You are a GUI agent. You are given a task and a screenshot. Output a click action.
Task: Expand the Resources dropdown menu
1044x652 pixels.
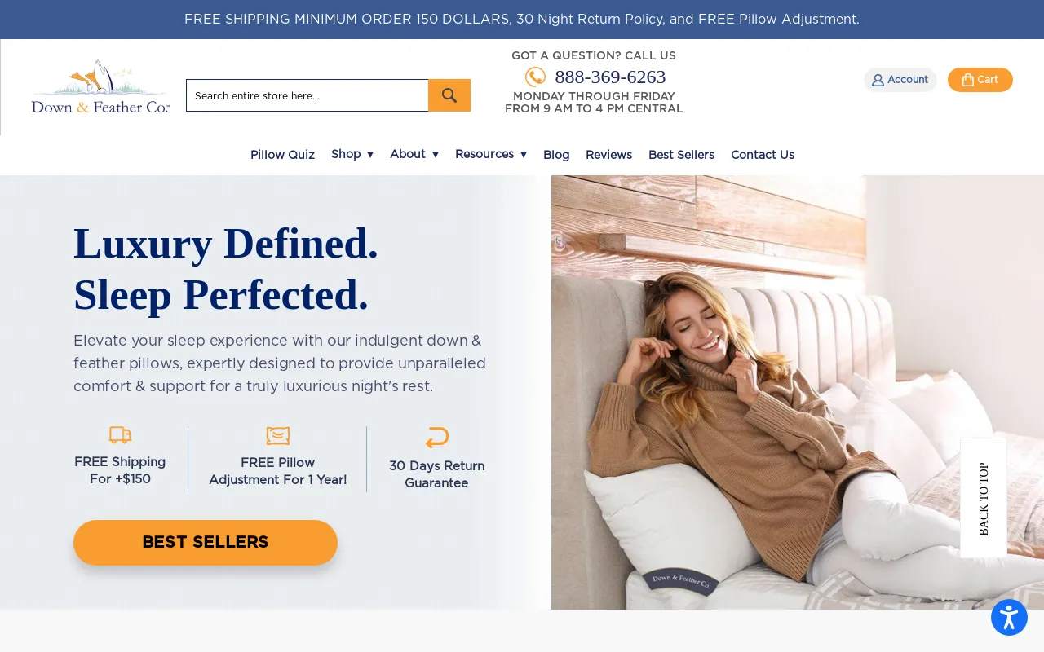pos(491,154)
